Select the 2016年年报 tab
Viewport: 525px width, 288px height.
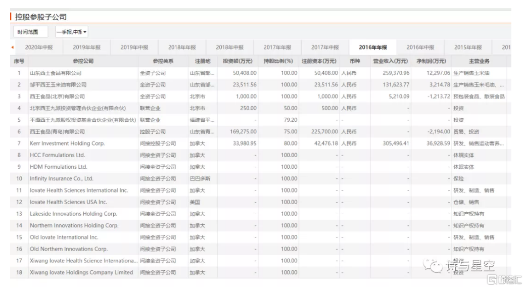373,47
